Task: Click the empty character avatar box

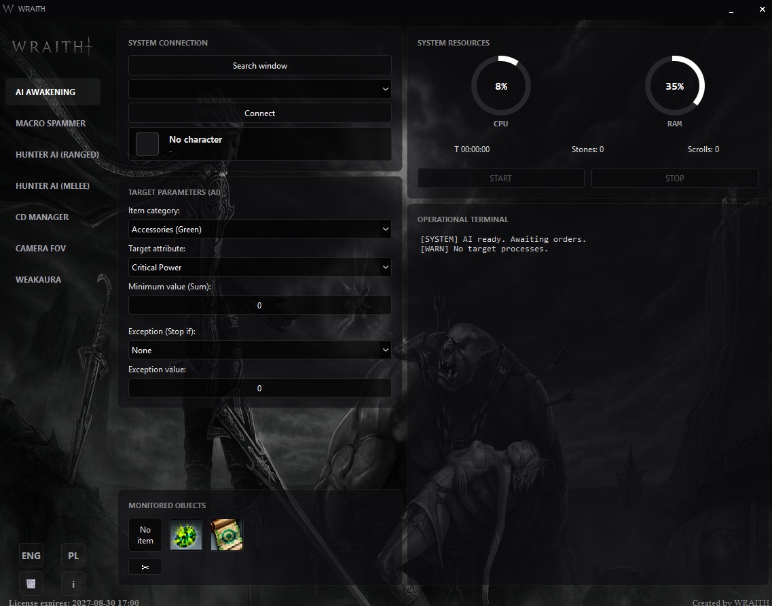Action: 147,144
